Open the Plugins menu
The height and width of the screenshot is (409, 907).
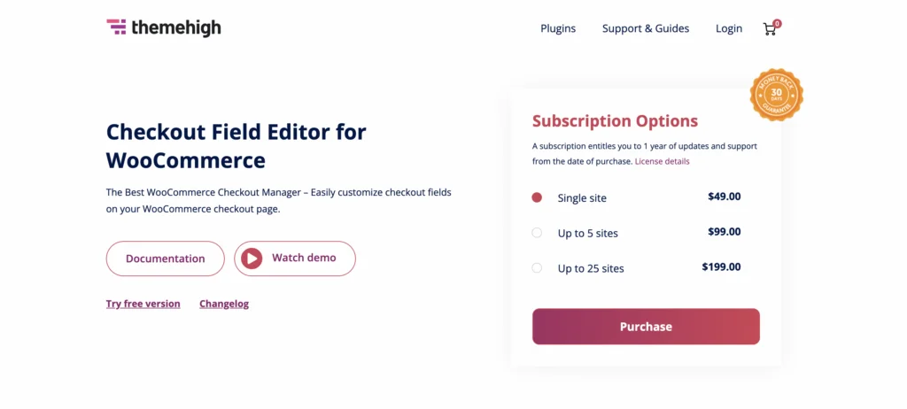point(558,28)
